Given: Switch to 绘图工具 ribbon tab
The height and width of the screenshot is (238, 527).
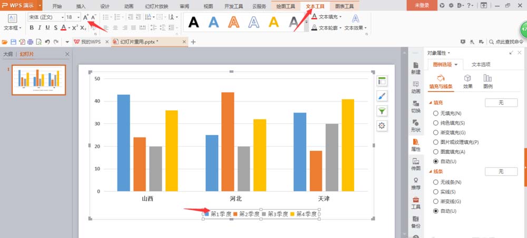Looking at the screenshot, I should click(x=286, y=6).
